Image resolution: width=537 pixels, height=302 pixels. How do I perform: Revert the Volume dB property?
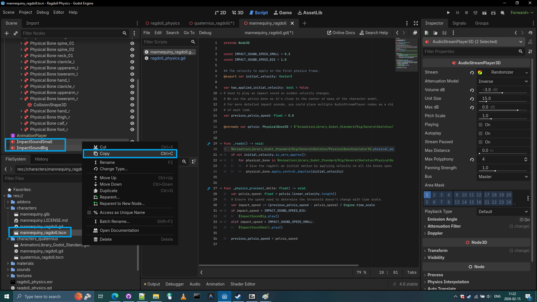472,90
